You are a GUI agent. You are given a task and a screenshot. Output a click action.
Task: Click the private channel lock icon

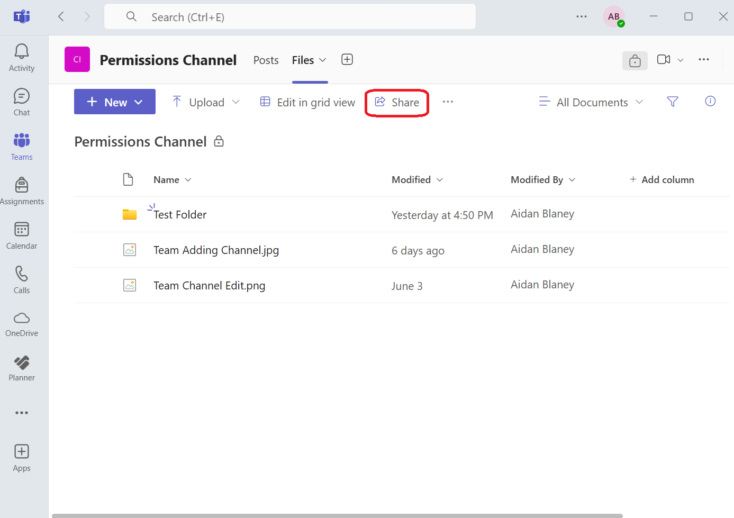(219, 141)
